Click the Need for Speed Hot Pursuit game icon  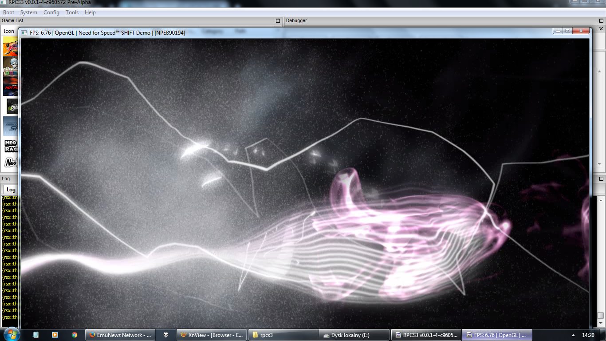pos(10,86)
